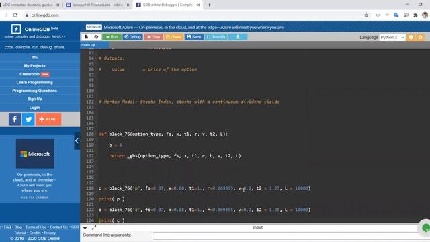Image resolution: width=430 pixels, height=242 pixels.
Task: Click the Microsoft advertisement image
Action: [x=35, y=154]
